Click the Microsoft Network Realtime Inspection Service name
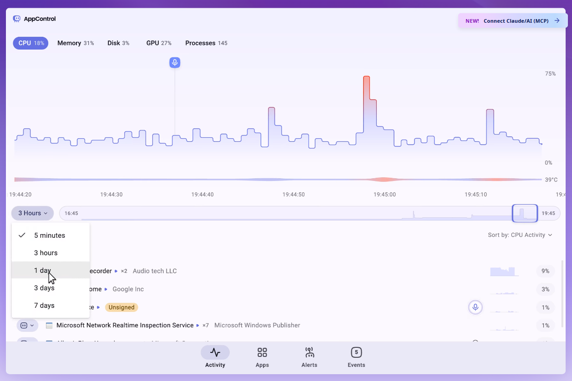This screenshot has height=381, width=572. 125,326
